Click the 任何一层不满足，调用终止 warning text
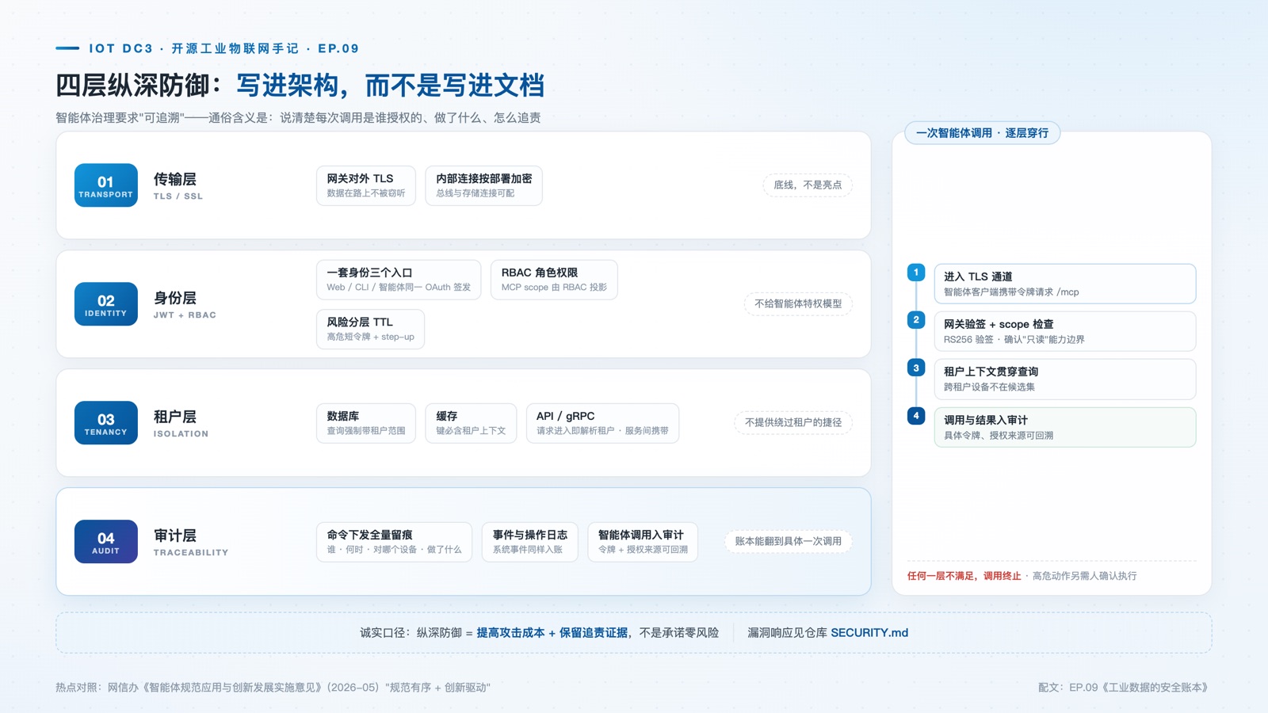 pyautogui.click(x=964, y=576)
